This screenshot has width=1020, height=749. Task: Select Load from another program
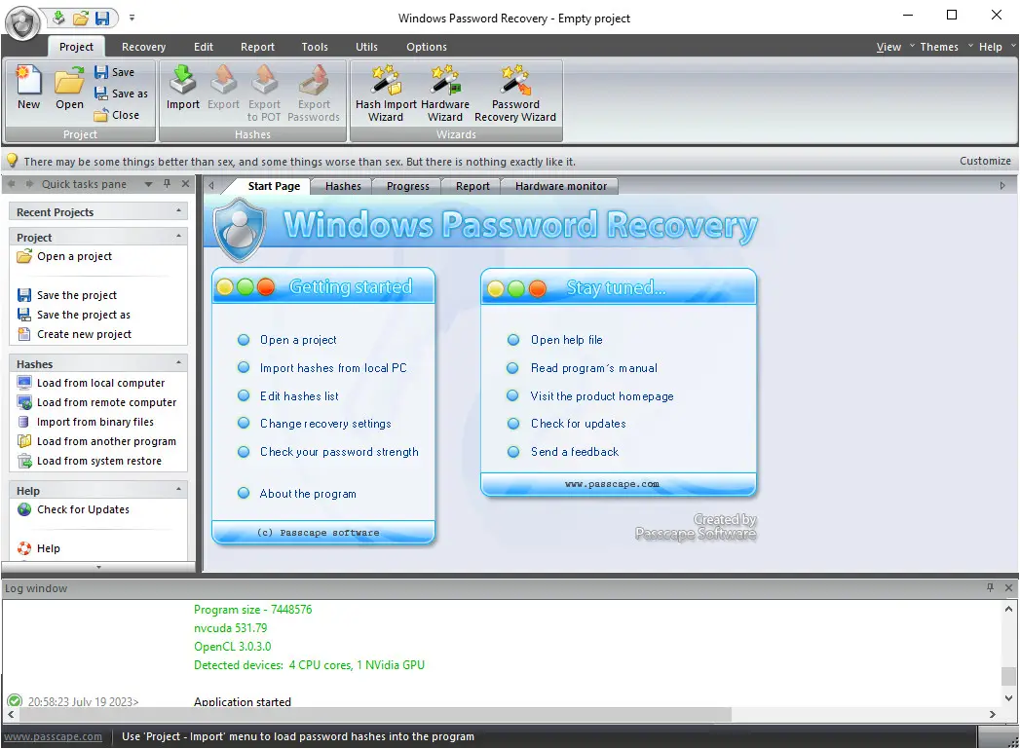tap(96, 441)
